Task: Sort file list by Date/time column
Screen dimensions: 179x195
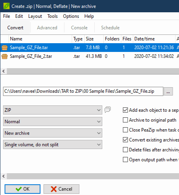Action: click(154, 39)
